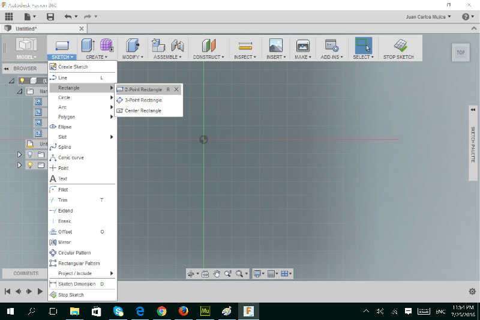Click the TOP view cube face

coord(460,53)
